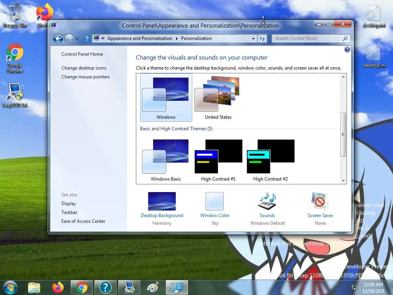Click the theme list scrollbar thumb
Viewport: 393px width, 295px height.
pyautogui.click(x=343, y=134)
